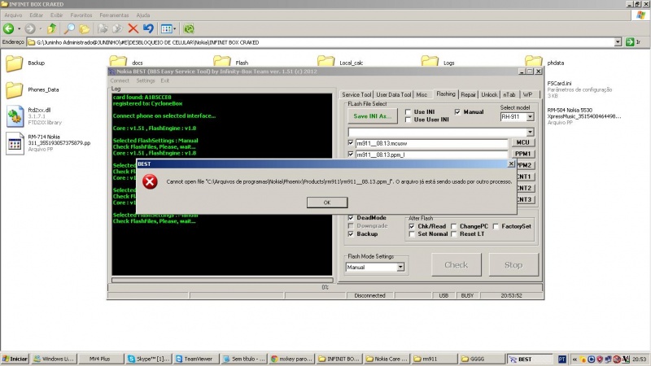Click the Go arrow beside address bar

pyautogui.click(x=630, y=42)
